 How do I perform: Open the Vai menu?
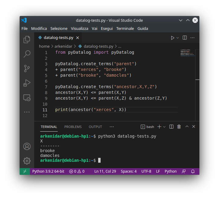(95, 28)
